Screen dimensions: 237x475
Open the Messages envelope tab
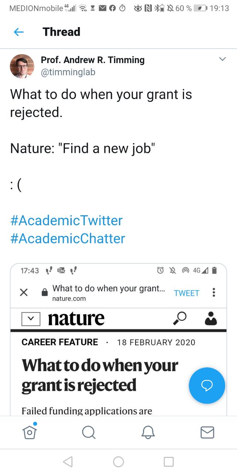pos(207,432)
